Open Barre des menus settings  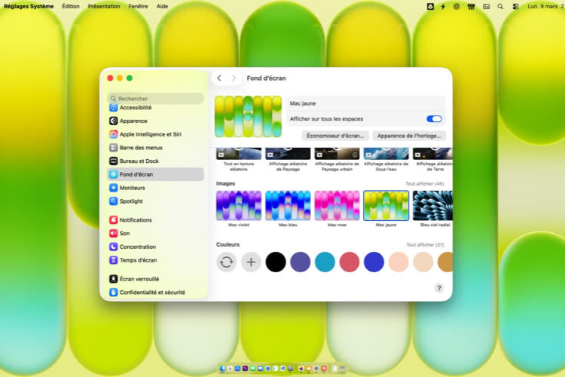[x=140, y=148]
